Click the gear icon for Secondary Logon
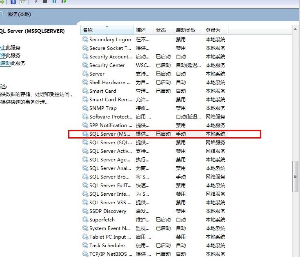 point(85,40)
